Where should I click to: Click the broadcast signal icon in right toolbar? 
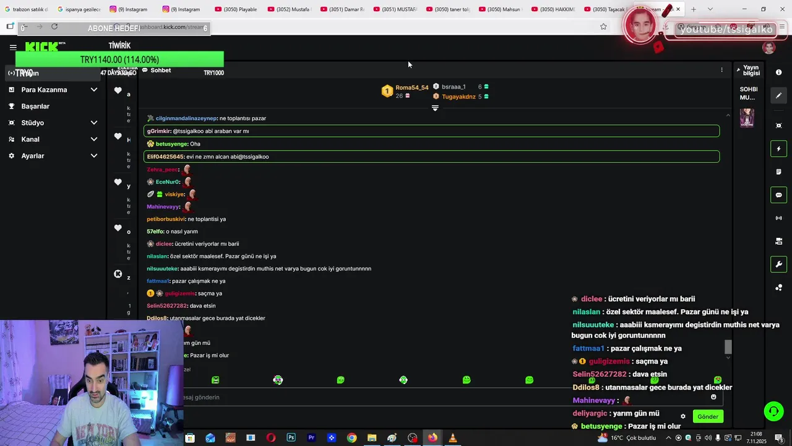778,218
